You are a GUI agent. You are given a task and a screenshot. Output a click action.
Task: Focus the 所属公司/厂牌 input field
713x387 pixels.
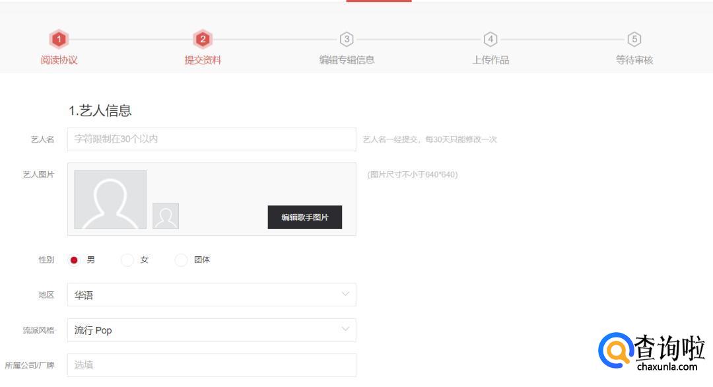point(211,365)
